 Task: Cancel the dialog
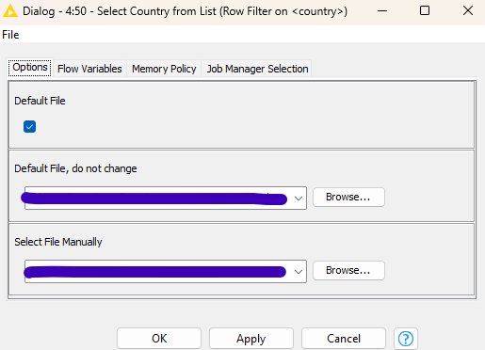(x=344, y=339)
